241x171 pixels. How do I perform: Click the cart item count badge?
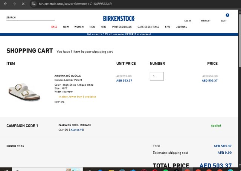pyautogui.click(x=227, y=15)
